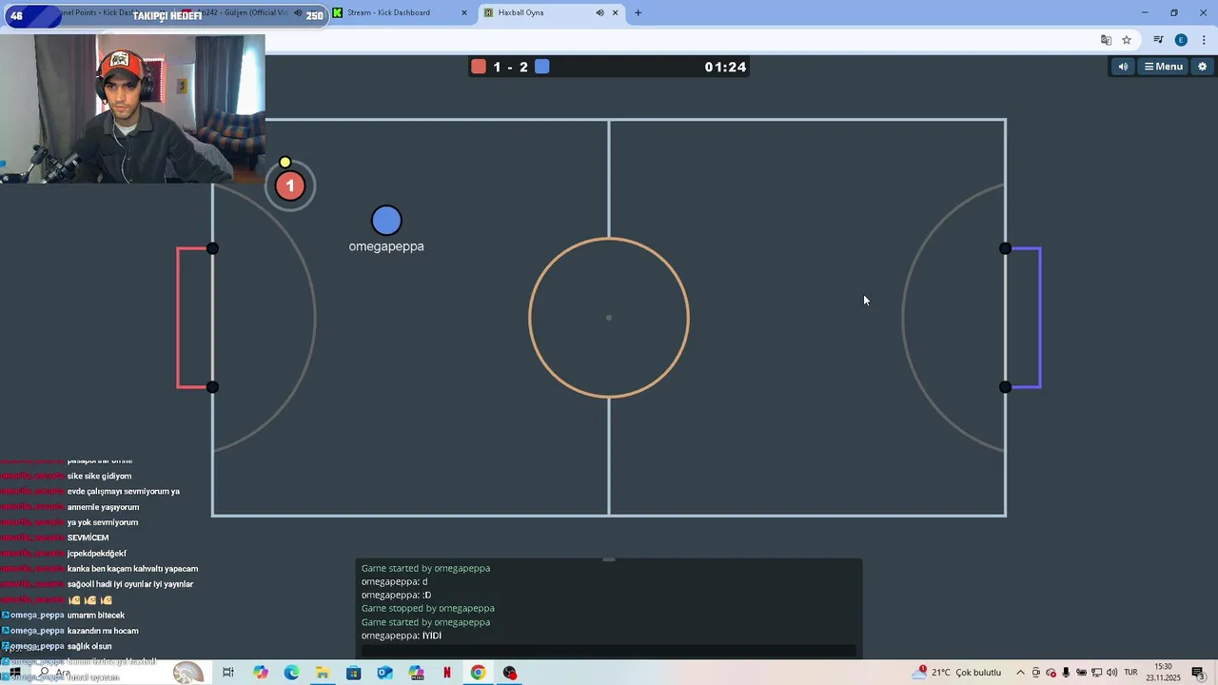Screen dimensions: 1218x685
Task: Click stream chat message 'sağlık olsun'
Action: click(x=89, y=646)
